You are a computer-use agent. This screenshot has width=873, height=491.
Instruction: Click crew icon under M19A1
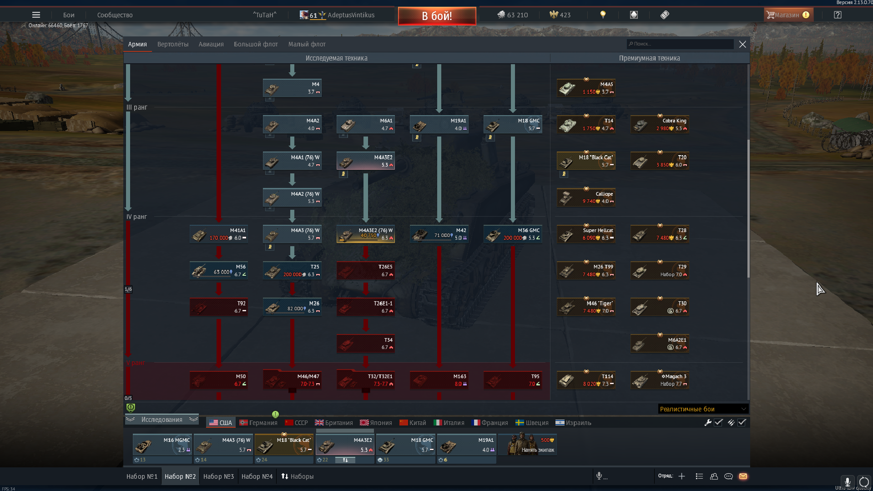point(417,137)
